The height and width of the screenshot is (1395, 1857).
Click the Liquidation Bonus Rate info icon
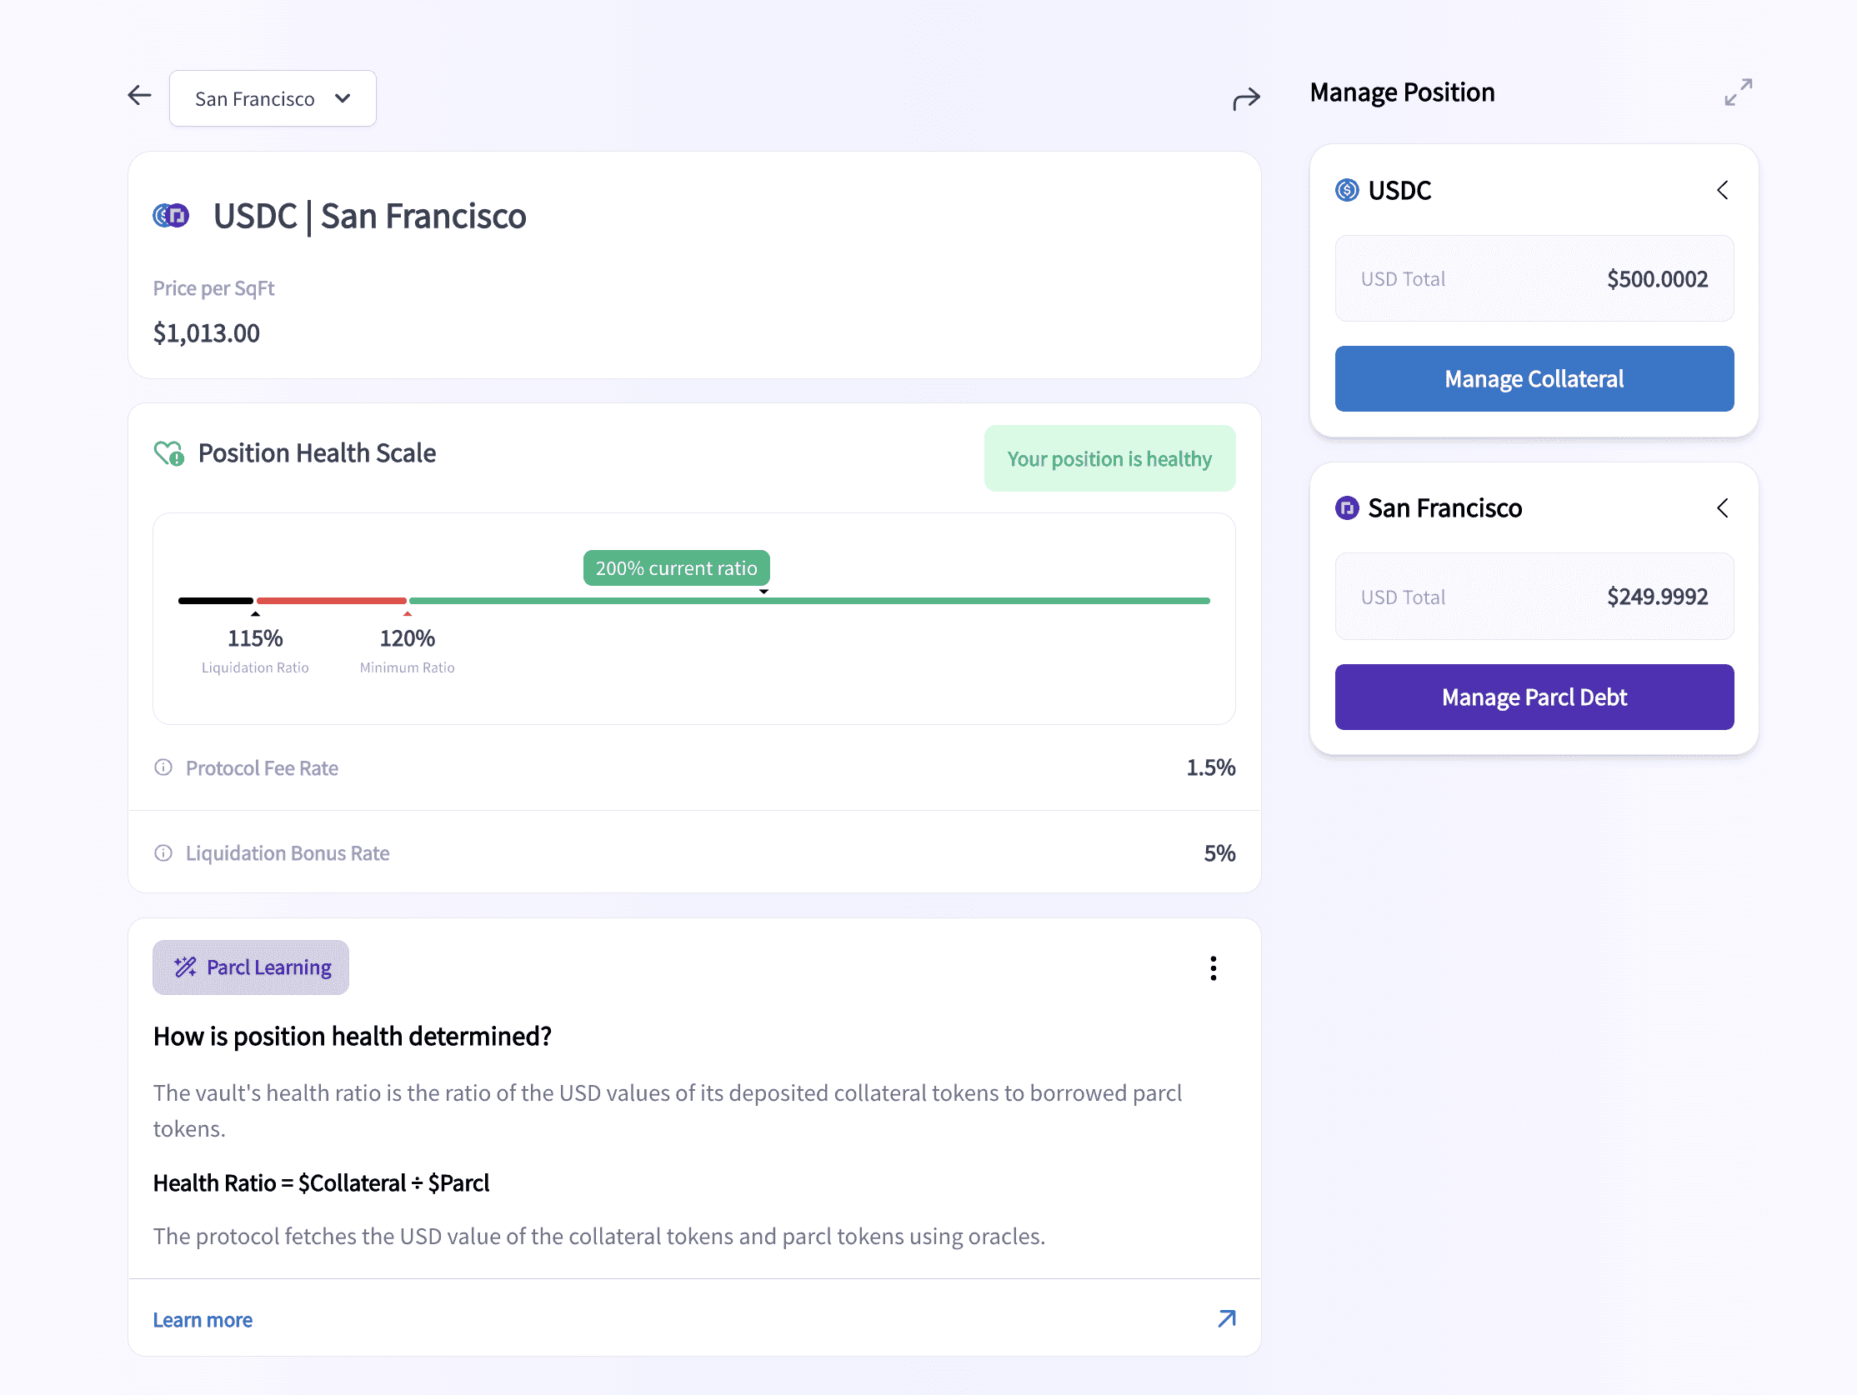coord(163,852)
